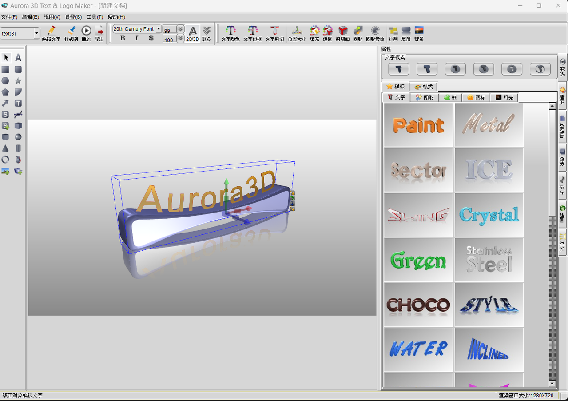Add a square shape from the toolbox

tap(5, 69)
